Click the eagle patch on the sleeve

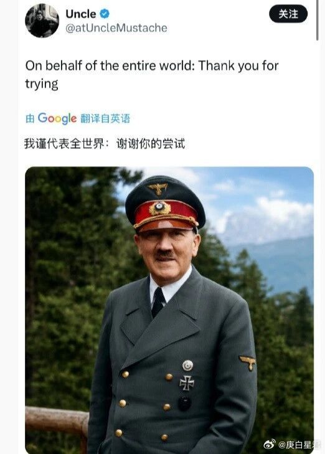[x=248, y=363]
